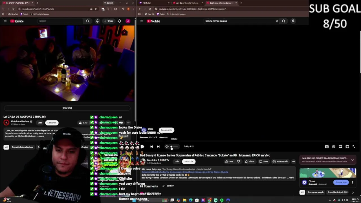Share the Bad Bunny & Romeo Santos video
This screenshot has height=203, width=361.
[x=250, y=162]
